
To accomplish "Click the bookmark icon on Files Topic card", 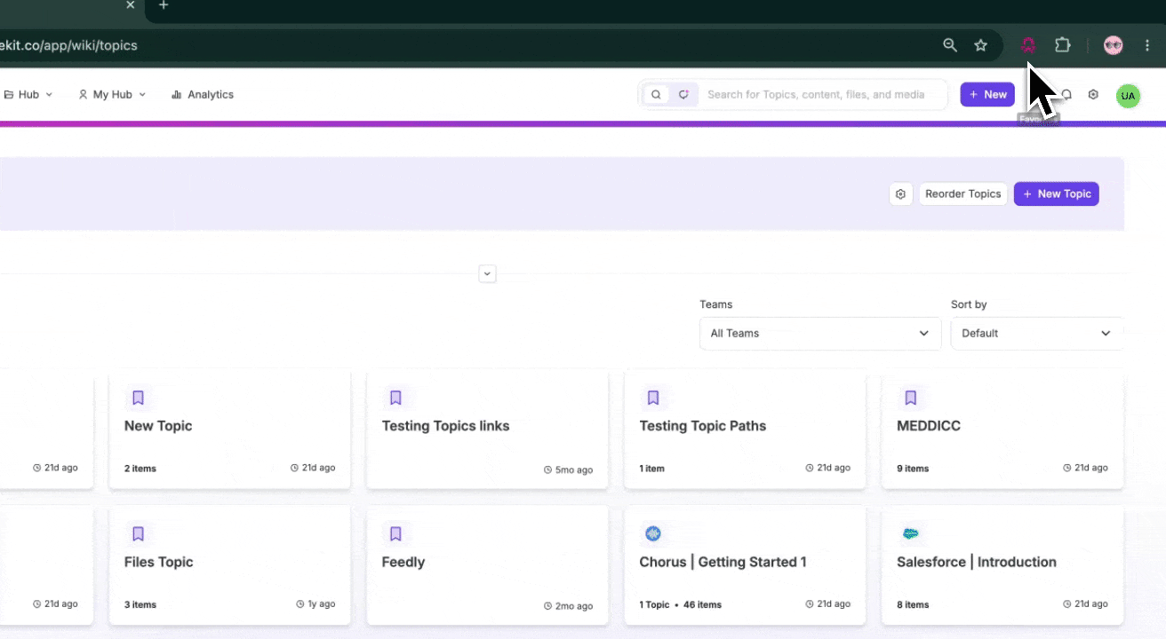I will 139,534.
